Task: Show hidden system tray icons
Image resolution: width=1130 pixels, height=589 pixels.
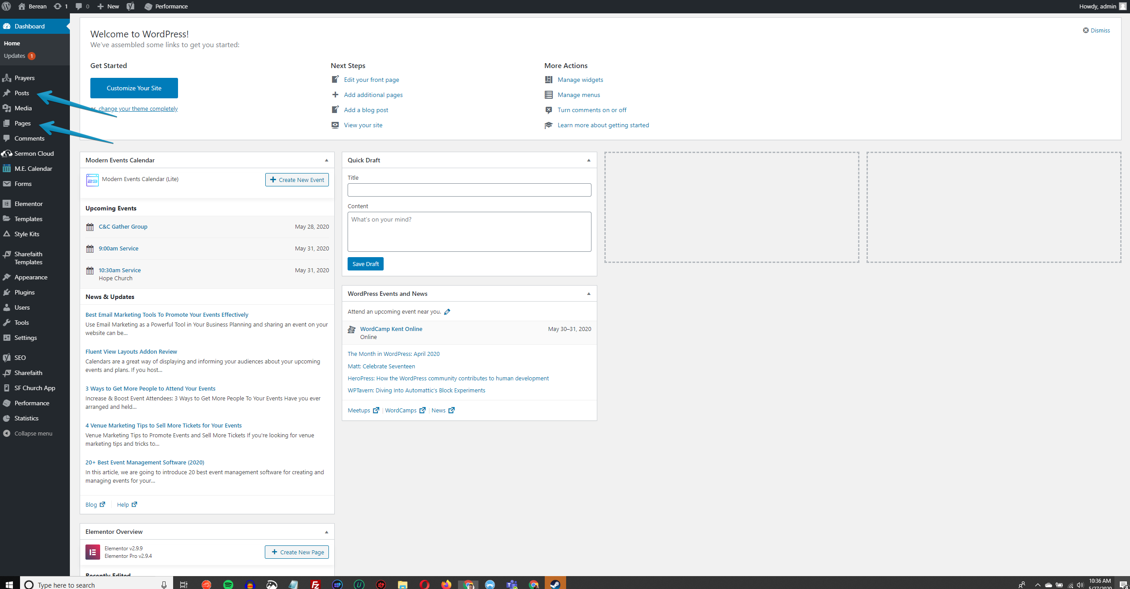Action: point(1037,585)
